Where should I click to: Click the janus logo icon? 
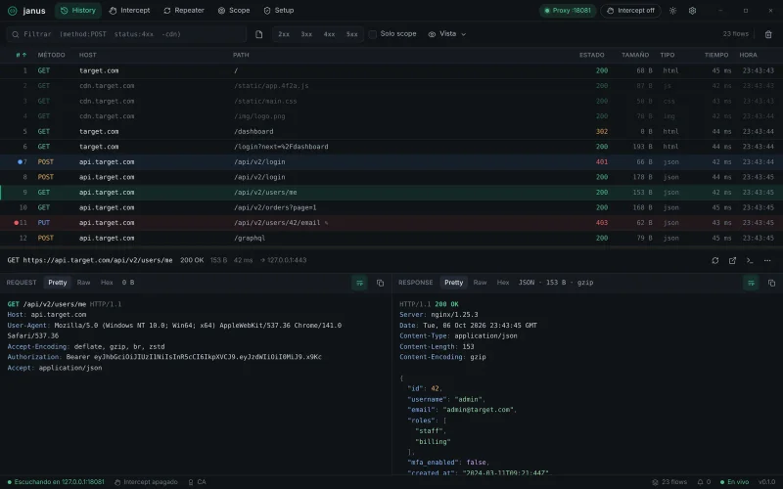click(x=13, y=11)
